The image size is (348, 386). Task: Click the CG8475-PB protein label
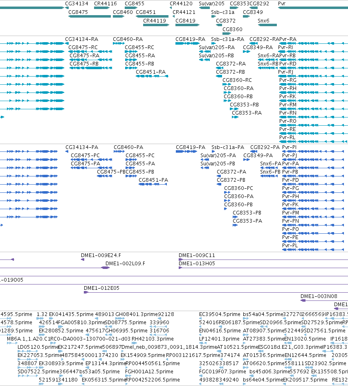coord(111,172)
